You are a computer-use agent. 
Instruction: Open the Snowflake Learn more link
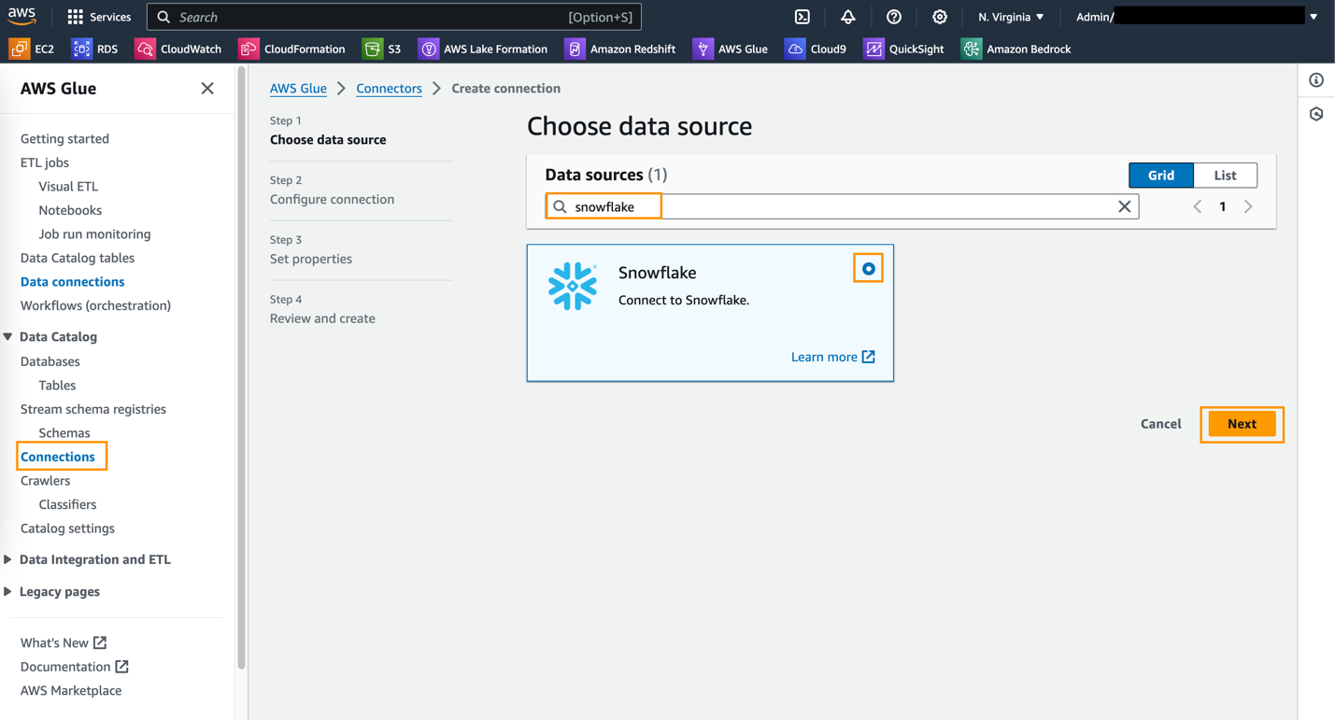(x=833, y=357)
